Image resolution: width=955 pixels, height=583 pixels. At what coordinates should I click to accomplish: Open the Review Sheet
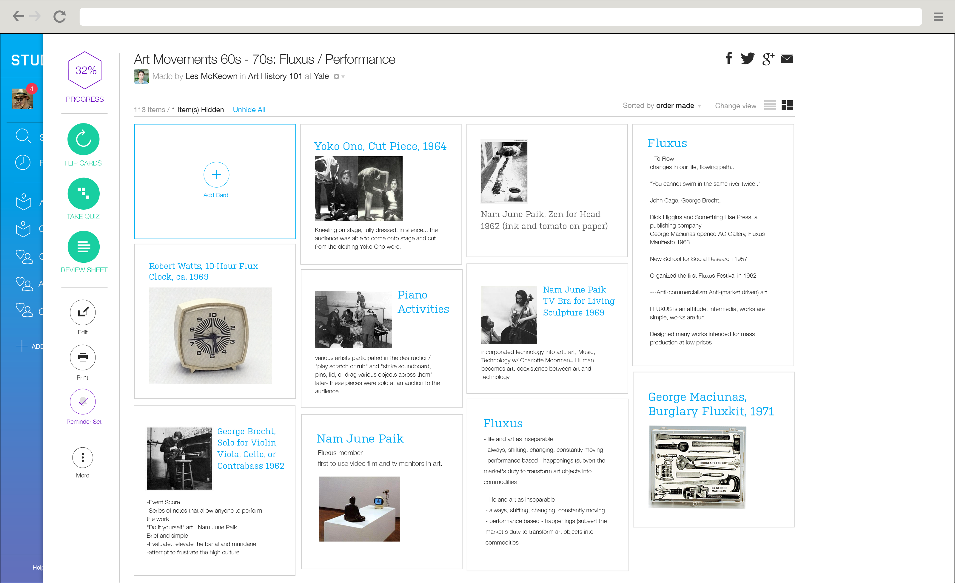[x=83, y=247]
